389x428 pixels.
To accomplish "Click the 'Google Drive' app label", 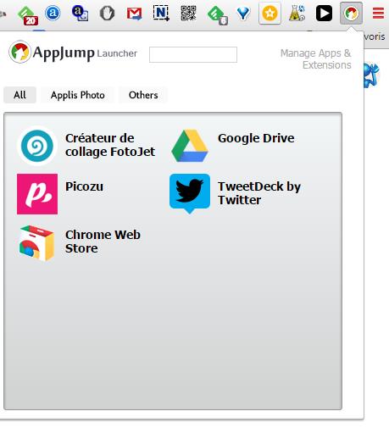I will pyautogui.click(x=256, y=138).
